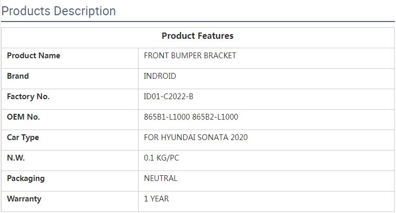This screenshot has height=213, width=396.
Task: Click the FRONT BUMPER BRACKET value
Action: point(190,56)
